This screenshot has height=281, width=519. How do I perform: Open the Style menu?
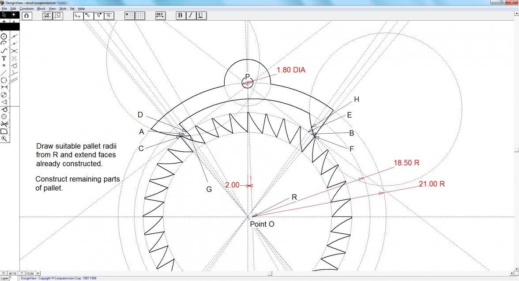pos(63,8)
